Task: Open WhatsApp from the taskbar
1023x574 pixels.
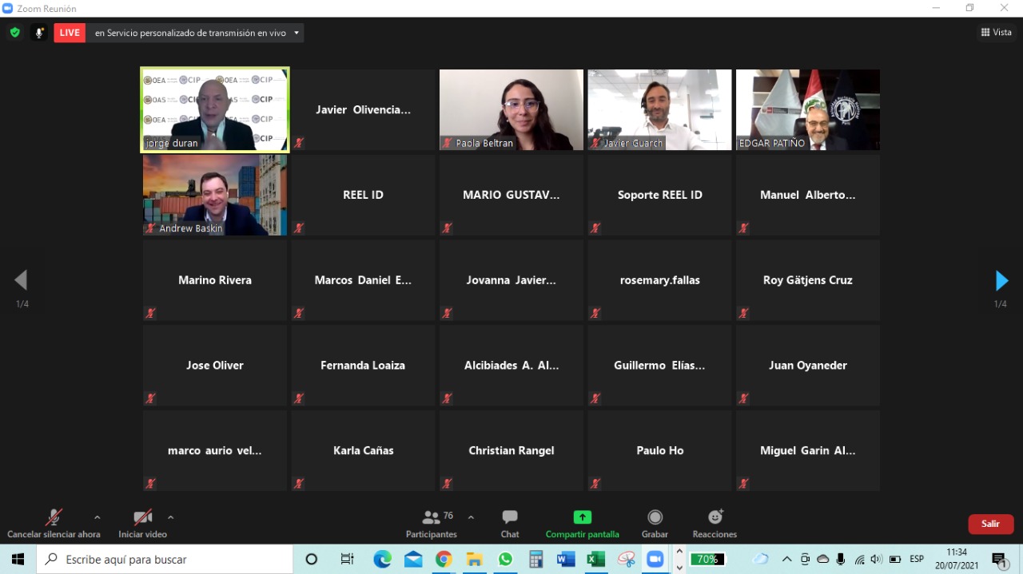Action: pyautogui.click(x=505, y=559)
